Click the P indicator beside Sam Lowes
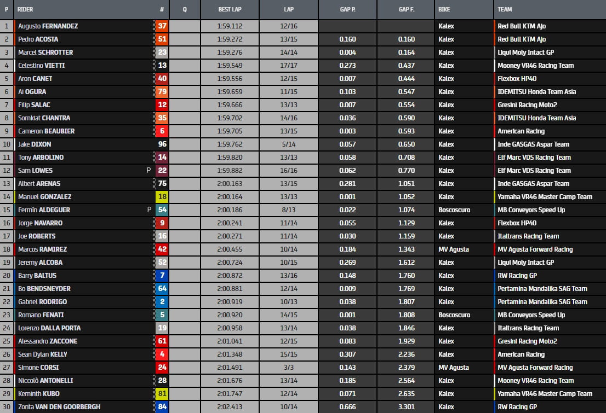 [x=148, y=170]
